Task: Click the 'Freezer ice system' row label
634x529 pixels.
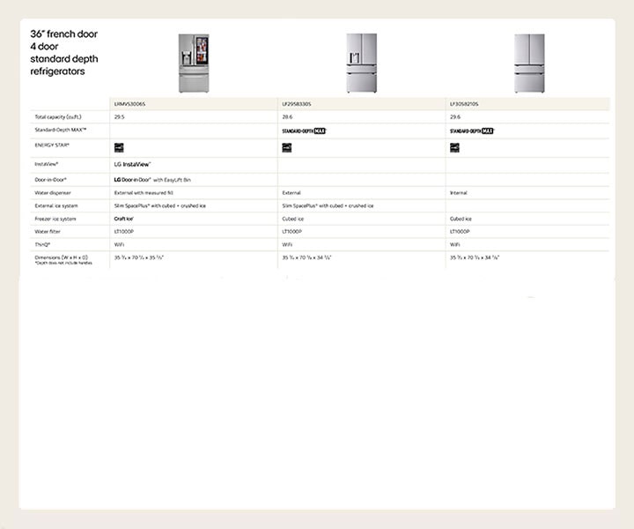Action: (x=55, y=219)
